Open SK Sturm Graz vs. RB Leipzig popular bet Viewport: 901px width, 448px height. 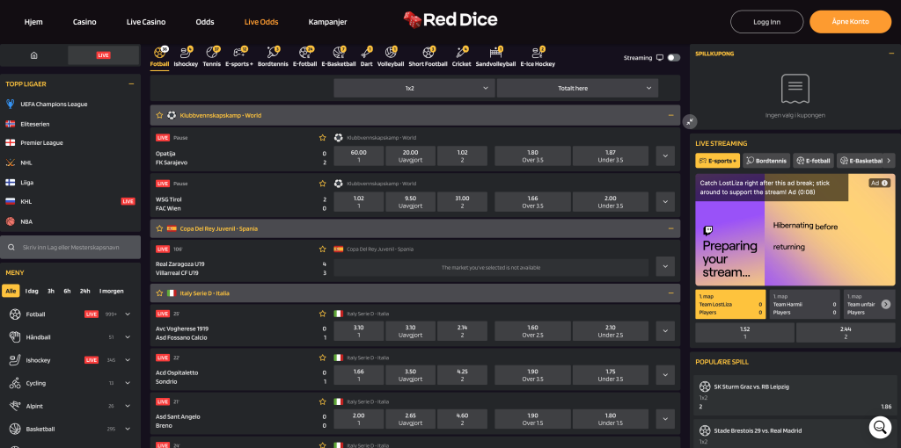(795, 396)
